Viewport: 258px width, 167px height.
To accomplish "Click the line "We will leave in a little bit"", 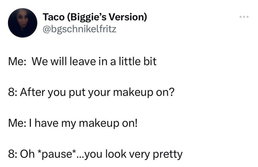I will pyautogui.click(x=94, y=61).
